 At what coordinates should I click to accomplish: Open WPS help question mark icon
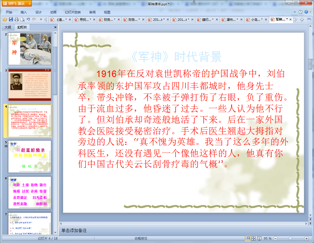306,12
